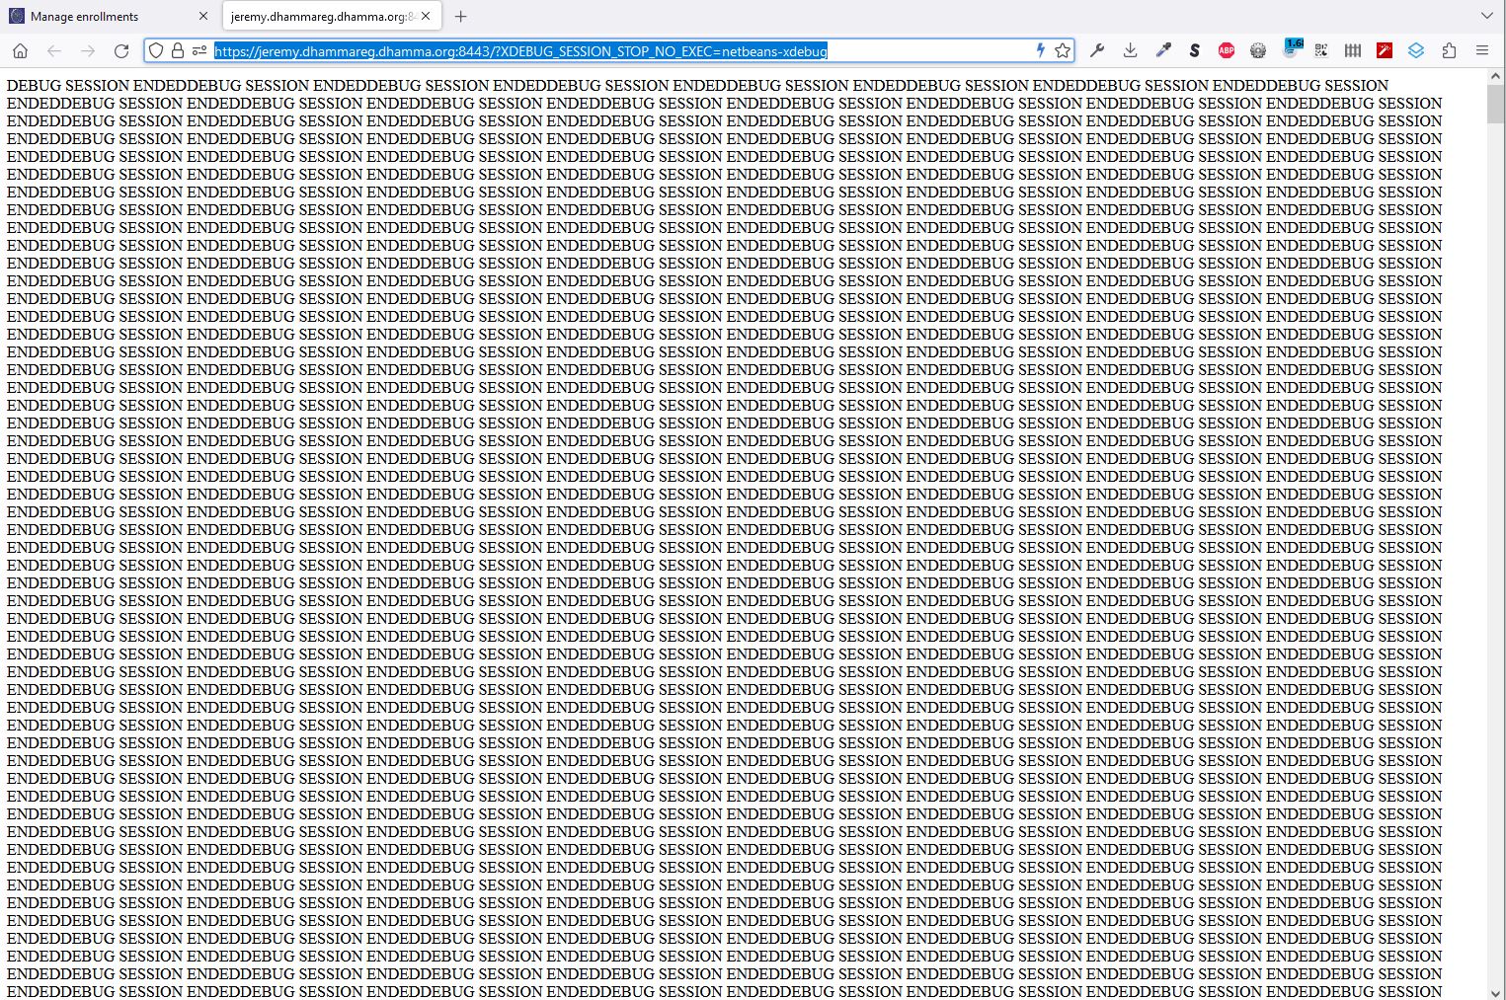Close the jeremy.dhammareg.dhamma.org tab
The height and width of the screenshot is (1000, 1506).
tap(426, 16)
